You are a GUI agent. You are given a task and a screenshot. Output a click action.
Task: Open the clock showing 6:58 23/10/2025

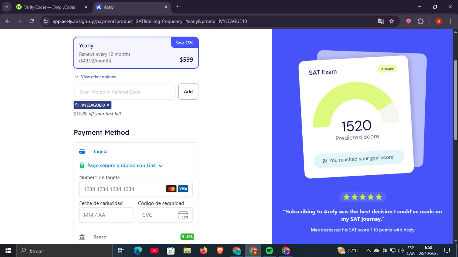(428, 251)
